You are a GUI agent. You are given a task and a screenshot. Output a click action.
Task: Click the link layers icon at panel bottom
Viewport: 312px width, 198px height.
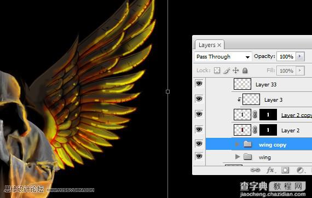pyautogui.click(x=255, y=170)
